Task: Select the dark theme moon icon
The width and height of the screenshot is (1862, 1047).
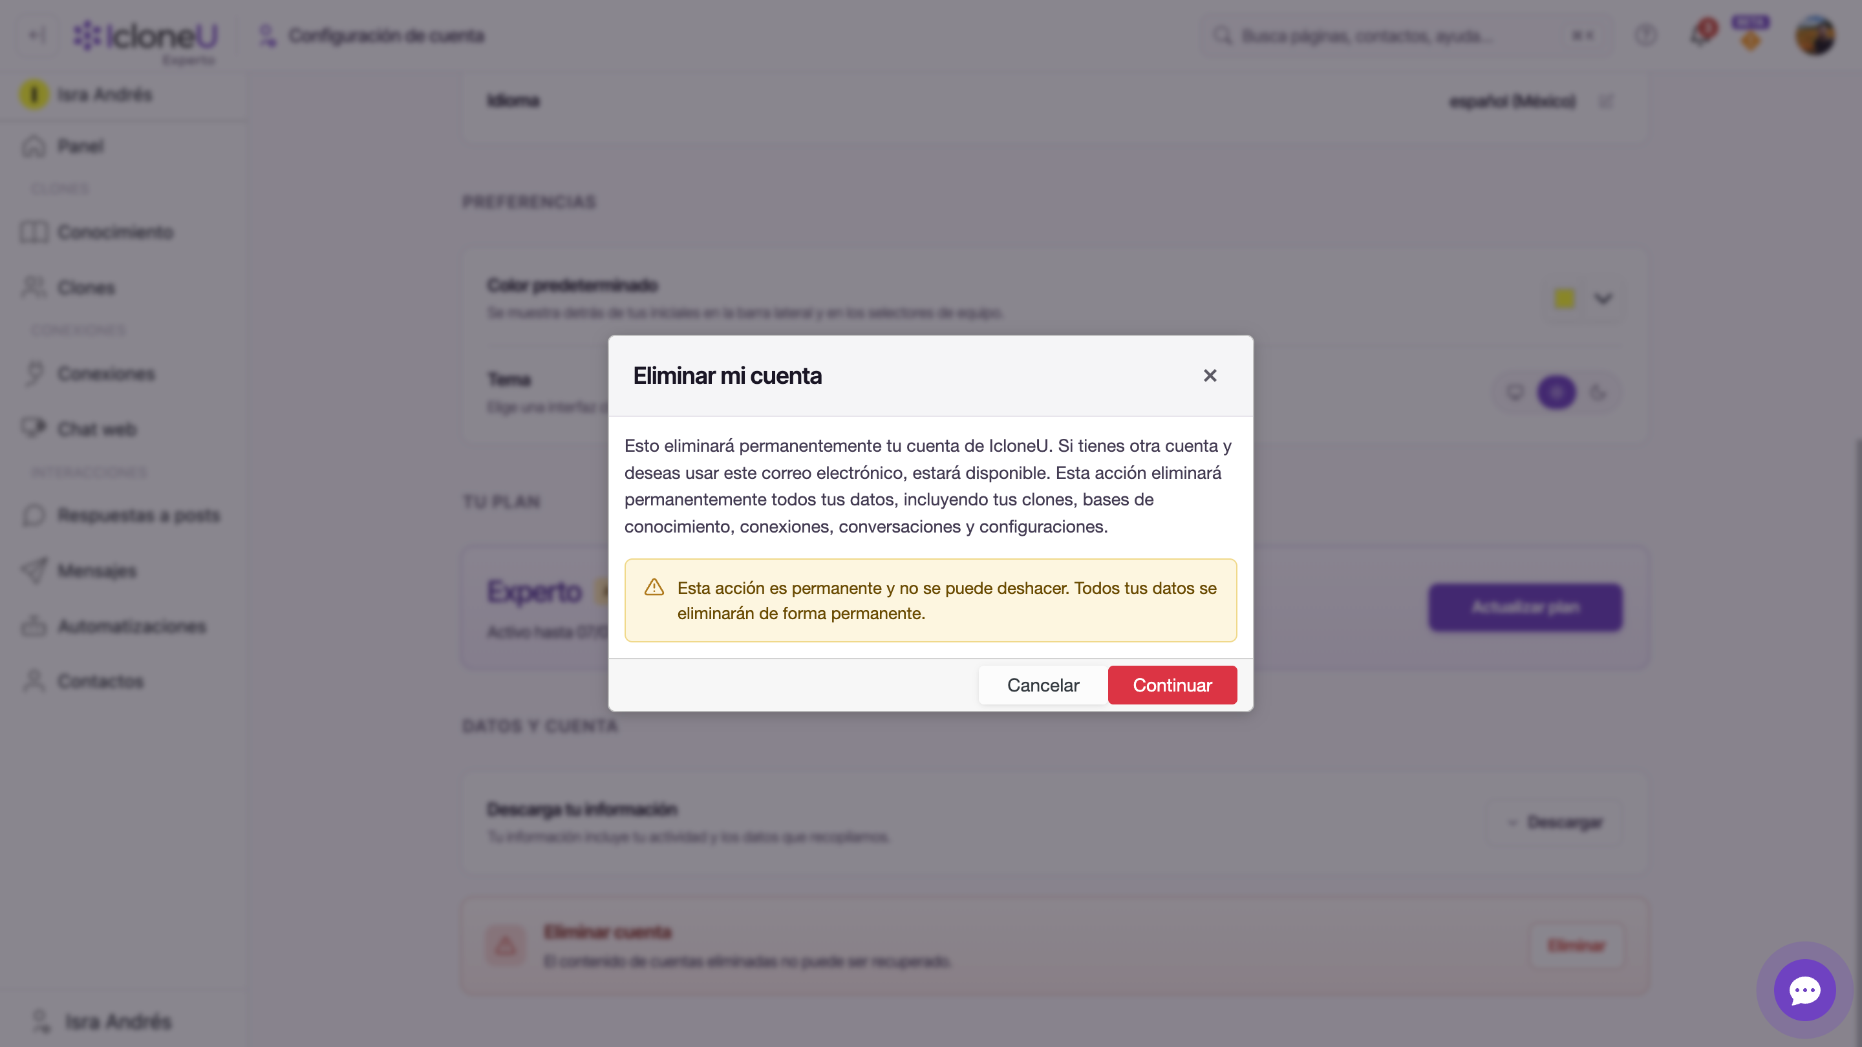Action: (x=1598, y=392)
